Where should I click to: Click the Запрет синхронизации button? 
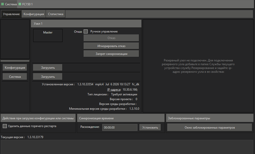point(111,54)
